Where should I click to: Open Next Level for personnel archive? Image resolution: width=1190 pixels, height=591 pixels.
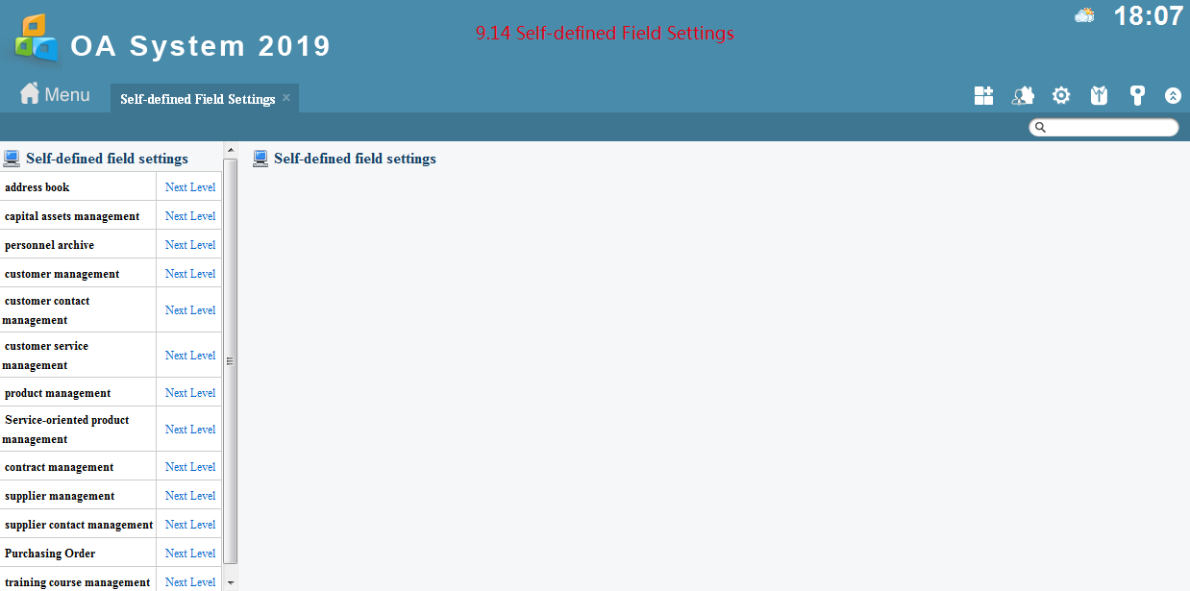coord(190,245)
